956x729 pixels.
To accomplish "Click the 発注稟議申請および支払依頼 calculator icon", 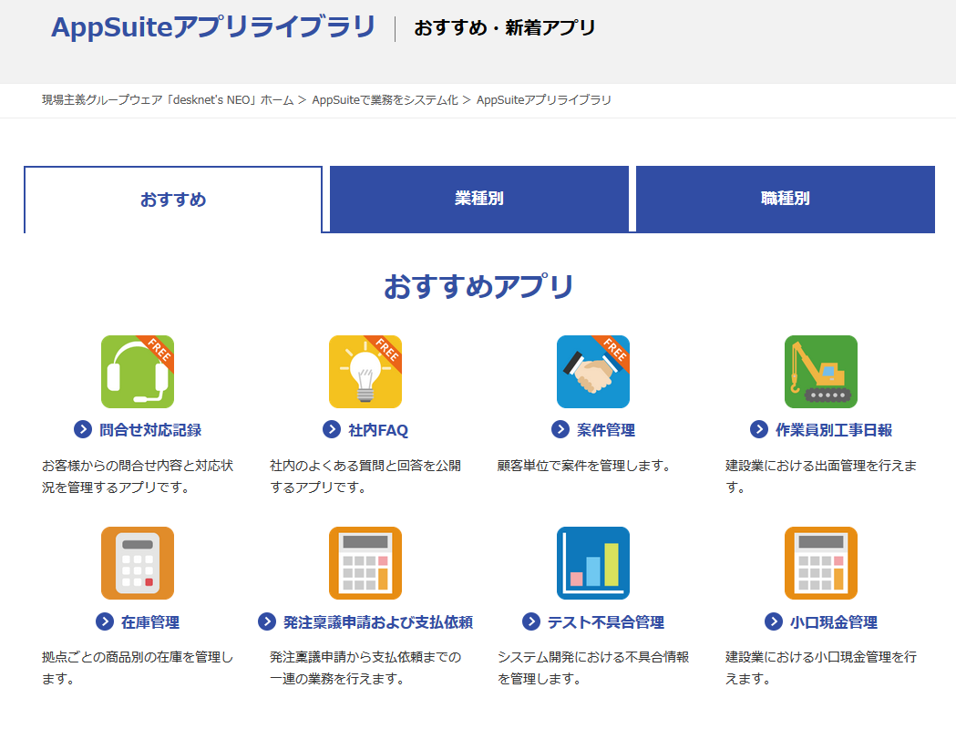I will (365, 563).
